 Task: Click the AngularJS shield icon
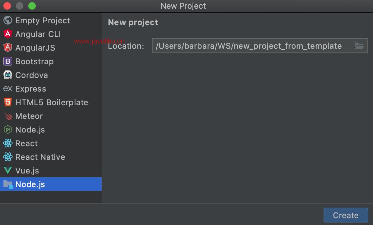click(8, 48)
